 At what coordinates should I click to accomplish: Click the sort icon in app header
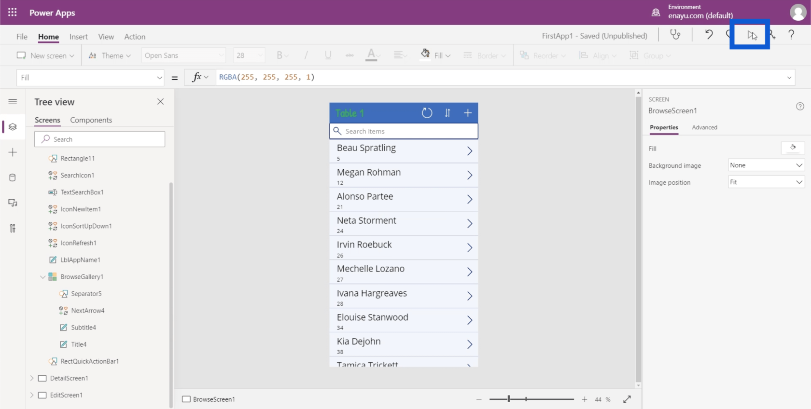[x=447, y=113]
